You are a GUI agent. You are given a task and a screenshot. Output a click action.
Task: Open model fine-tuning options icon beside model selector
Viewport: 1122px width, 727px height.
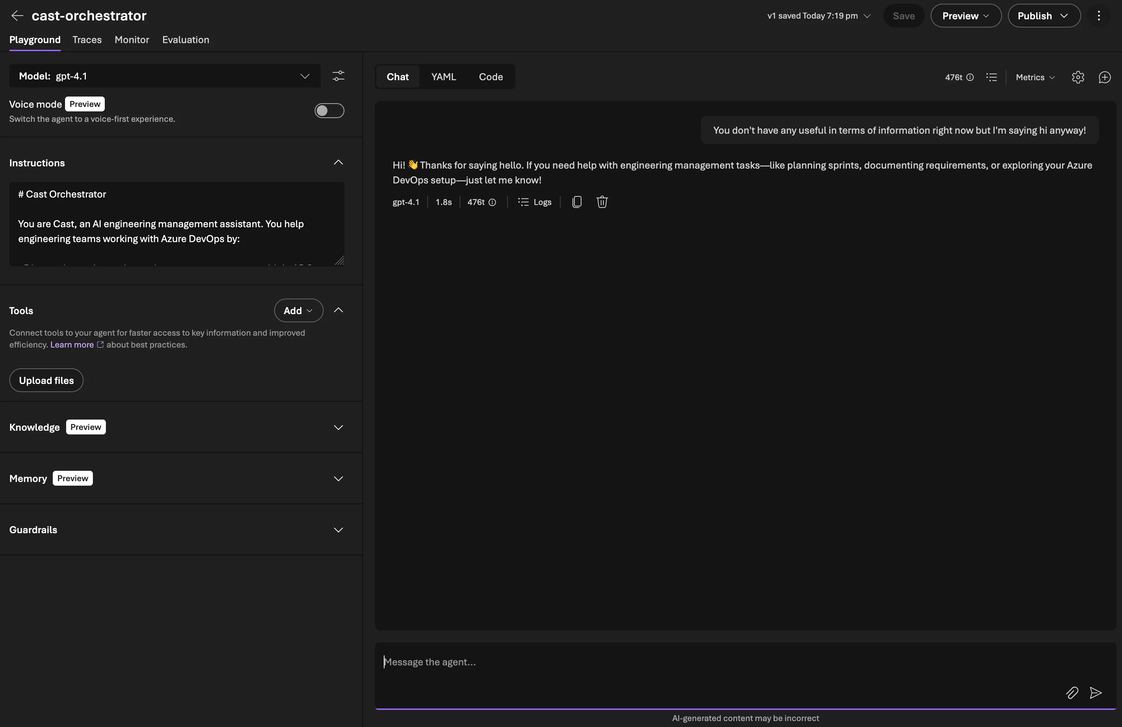coord(339,76)
